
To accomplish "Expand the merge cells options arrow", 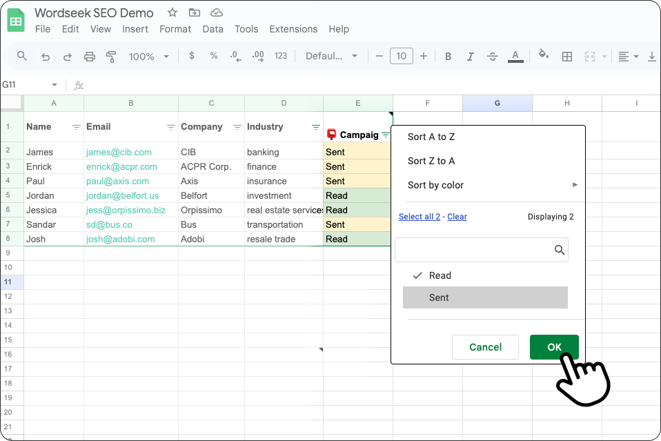I will 604,57.
